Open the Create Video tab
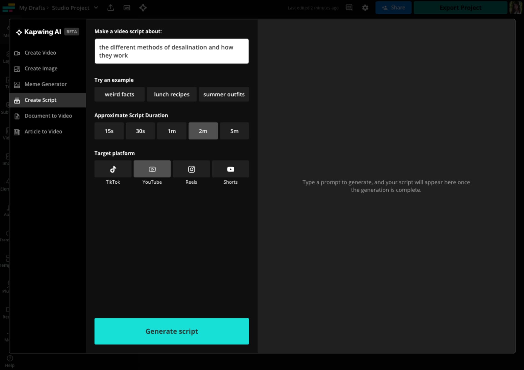 [40, 53]
